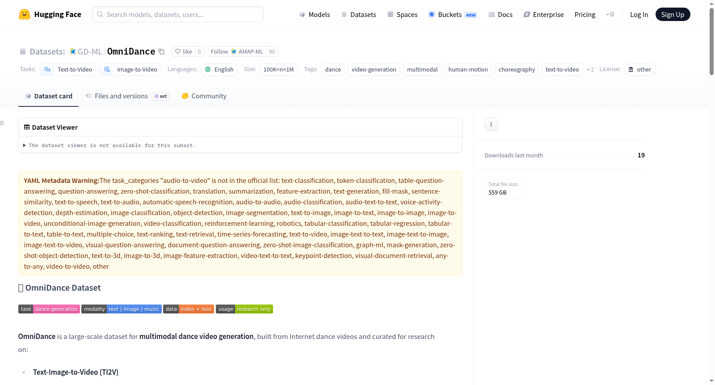715x385 pixels.
Task: Select the Dataset card tab
Action: click(x=48, y=96)
